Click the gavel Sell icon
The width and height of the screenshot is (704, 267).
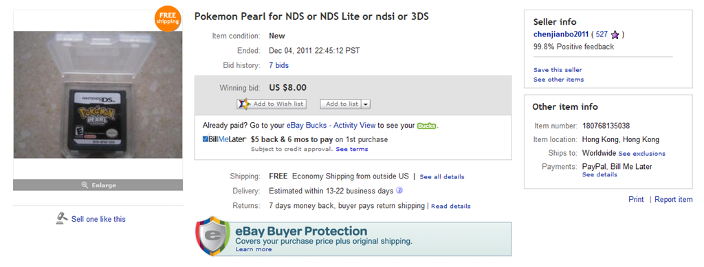pyautogui.click(x=62, y=218)
